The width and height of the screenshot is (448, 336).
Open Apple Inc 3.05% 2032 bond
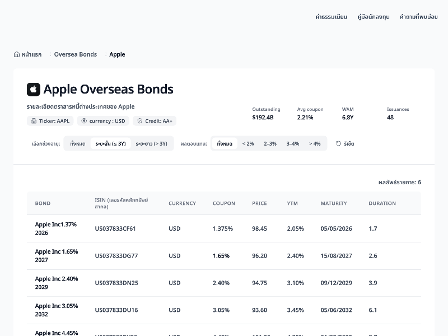point(57,310)
